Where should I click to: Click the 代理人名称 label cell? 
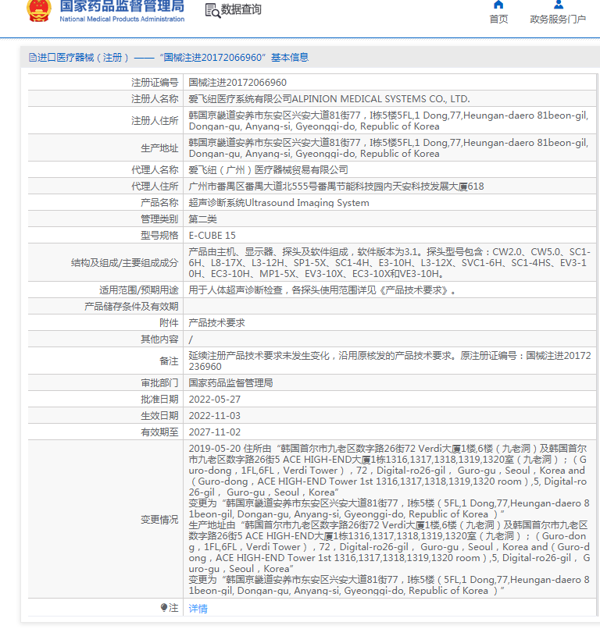(x=105, y=169)
